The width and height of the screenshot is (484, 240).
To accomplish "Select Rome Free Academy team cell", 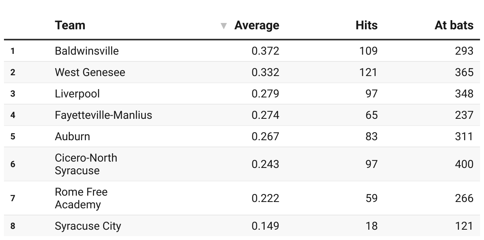I will coord(81,198).
